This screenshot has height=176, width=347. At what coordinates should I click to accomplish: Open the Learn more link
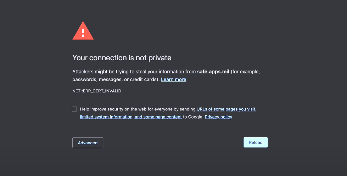point(174,79)
